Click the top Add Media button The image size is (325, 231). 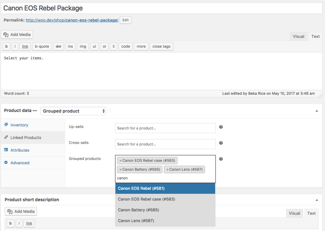pos(17,35)
